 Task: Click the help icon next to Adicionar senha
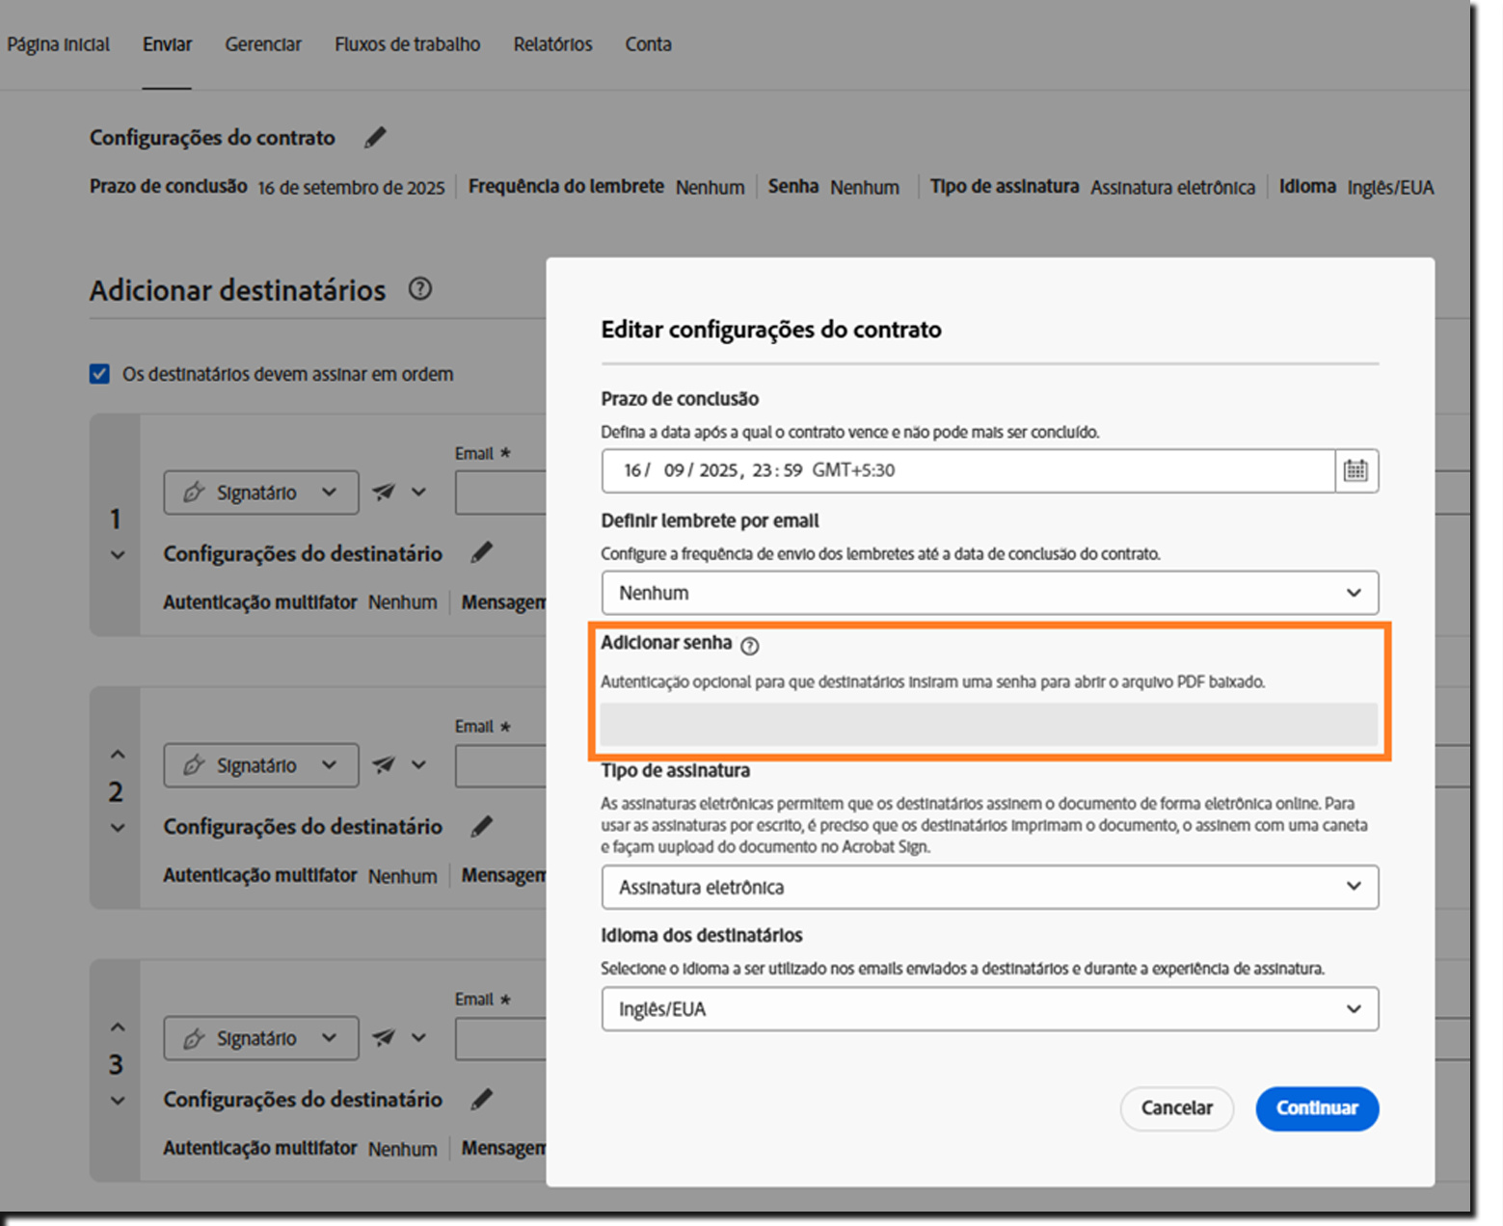(750, 646)
